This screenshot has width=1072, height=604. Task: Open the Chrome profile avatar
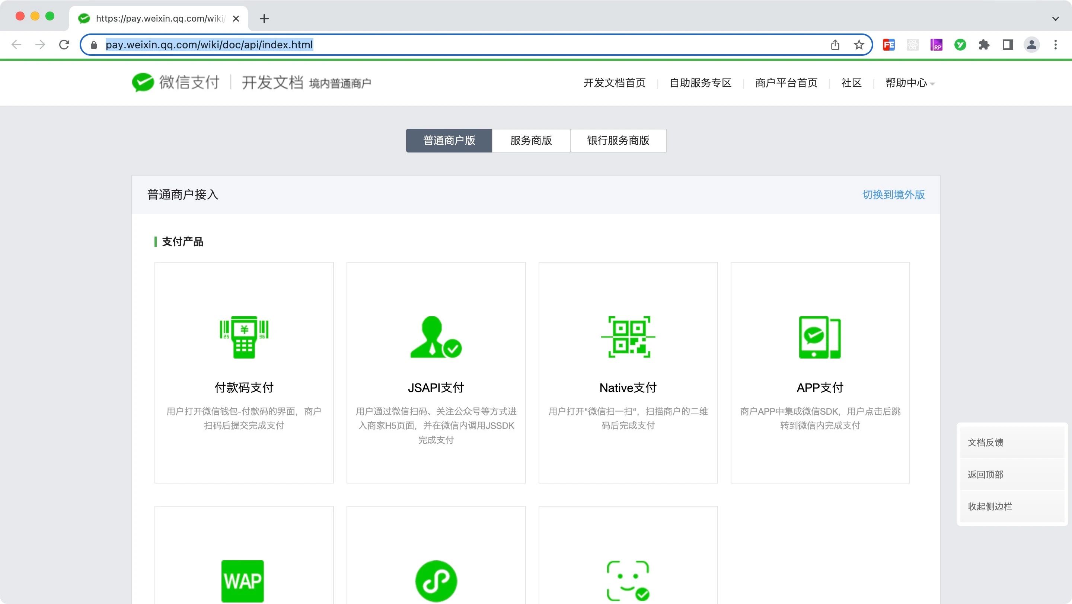tap(1032, 45)
